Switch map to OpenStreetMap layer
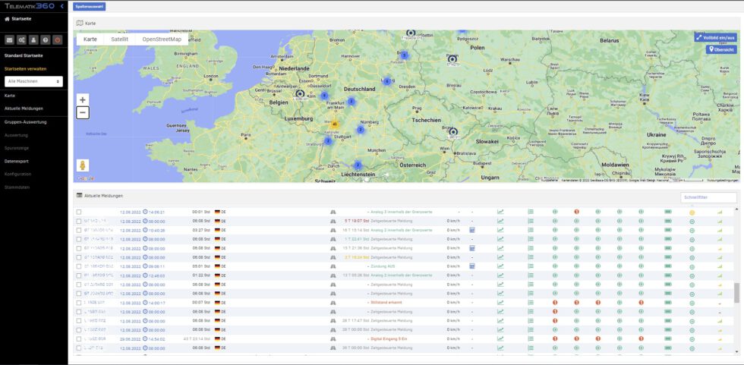The image size is (744, 365). [162, 39]
